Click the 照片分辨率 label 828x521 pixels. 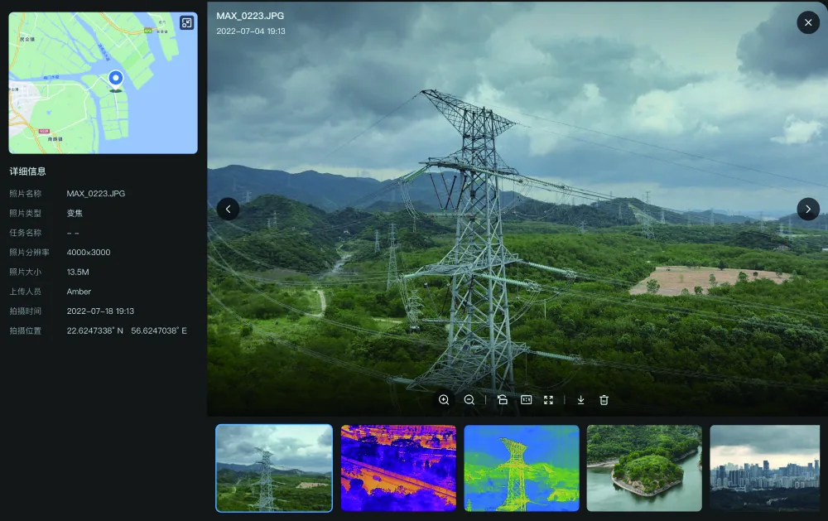[29, 253]
